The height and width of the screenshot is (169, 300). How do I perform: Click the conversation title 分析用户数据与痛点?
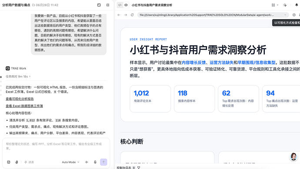[16, 5]
